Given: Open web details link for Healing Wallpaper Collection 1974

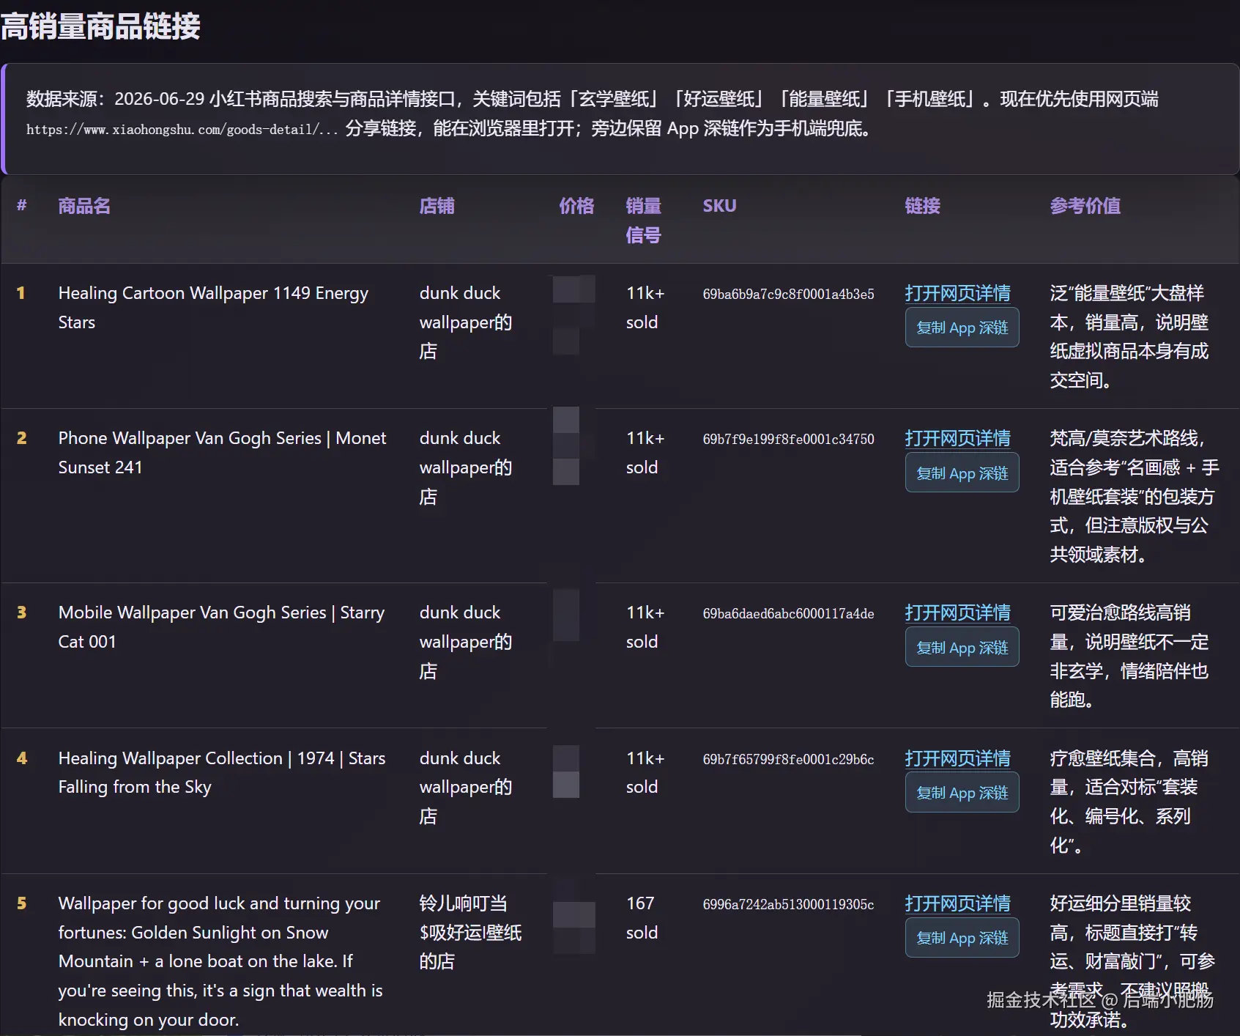Looking at the screenshot, I should [x=957, y=758].
